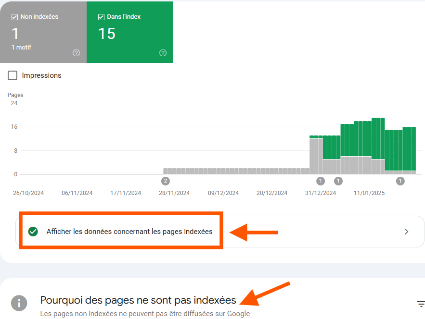Image resolution: width=425 pixels, height=319 pixels.
Task: Click the heading Pourquoi des pages ne sont pas indexées
Action: 138,300
